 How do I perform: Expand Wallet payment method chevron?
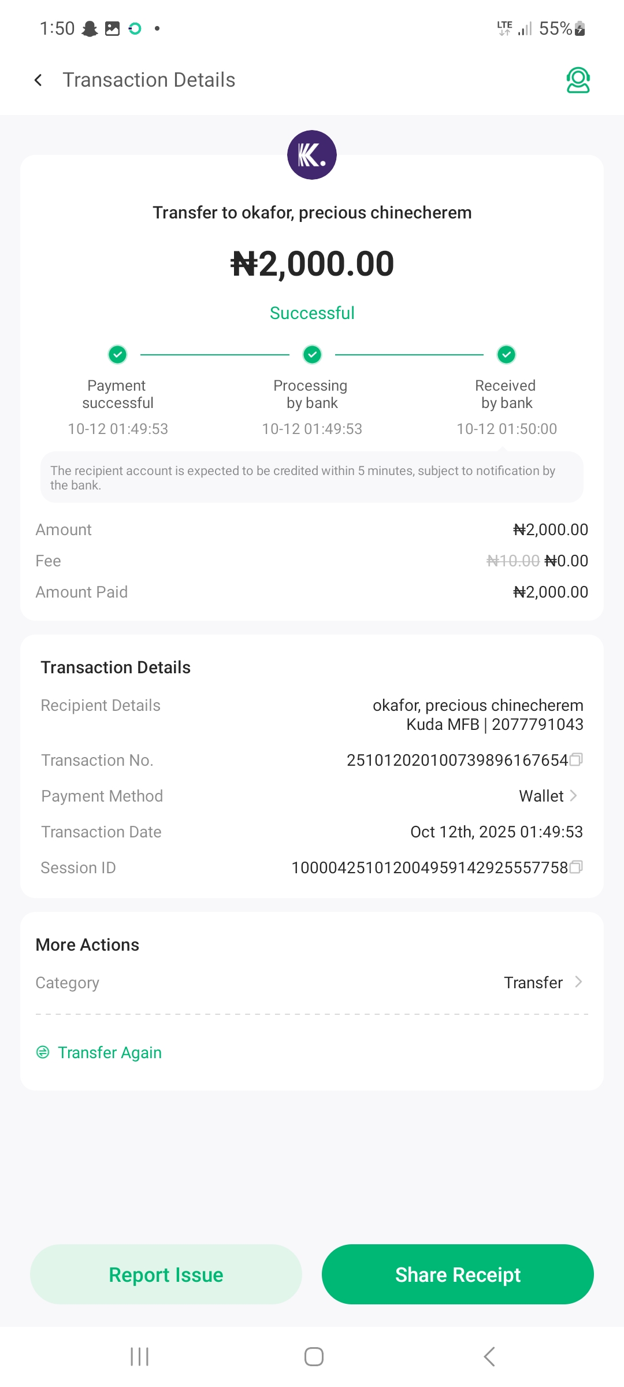[x=574, y=796]
